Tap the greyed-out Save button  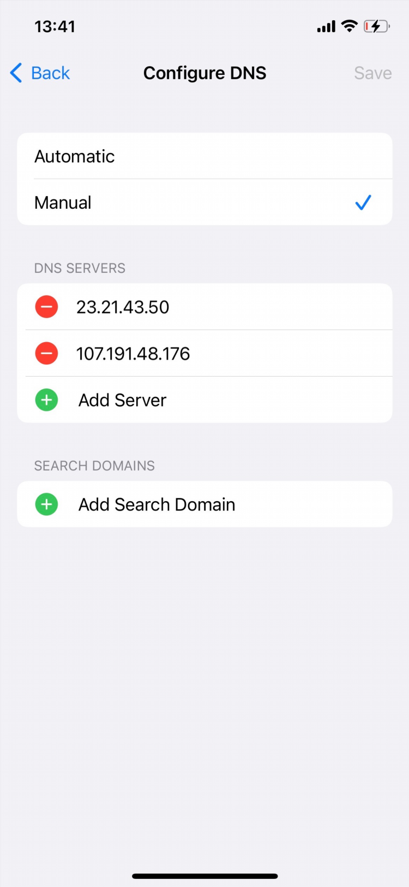coord(373,73)
